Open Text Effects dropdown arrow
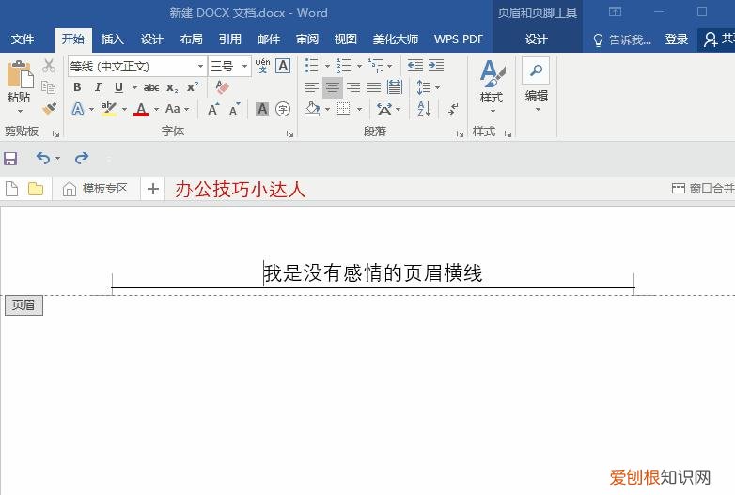Screen dimensions: 735x495 click(91, 109)
